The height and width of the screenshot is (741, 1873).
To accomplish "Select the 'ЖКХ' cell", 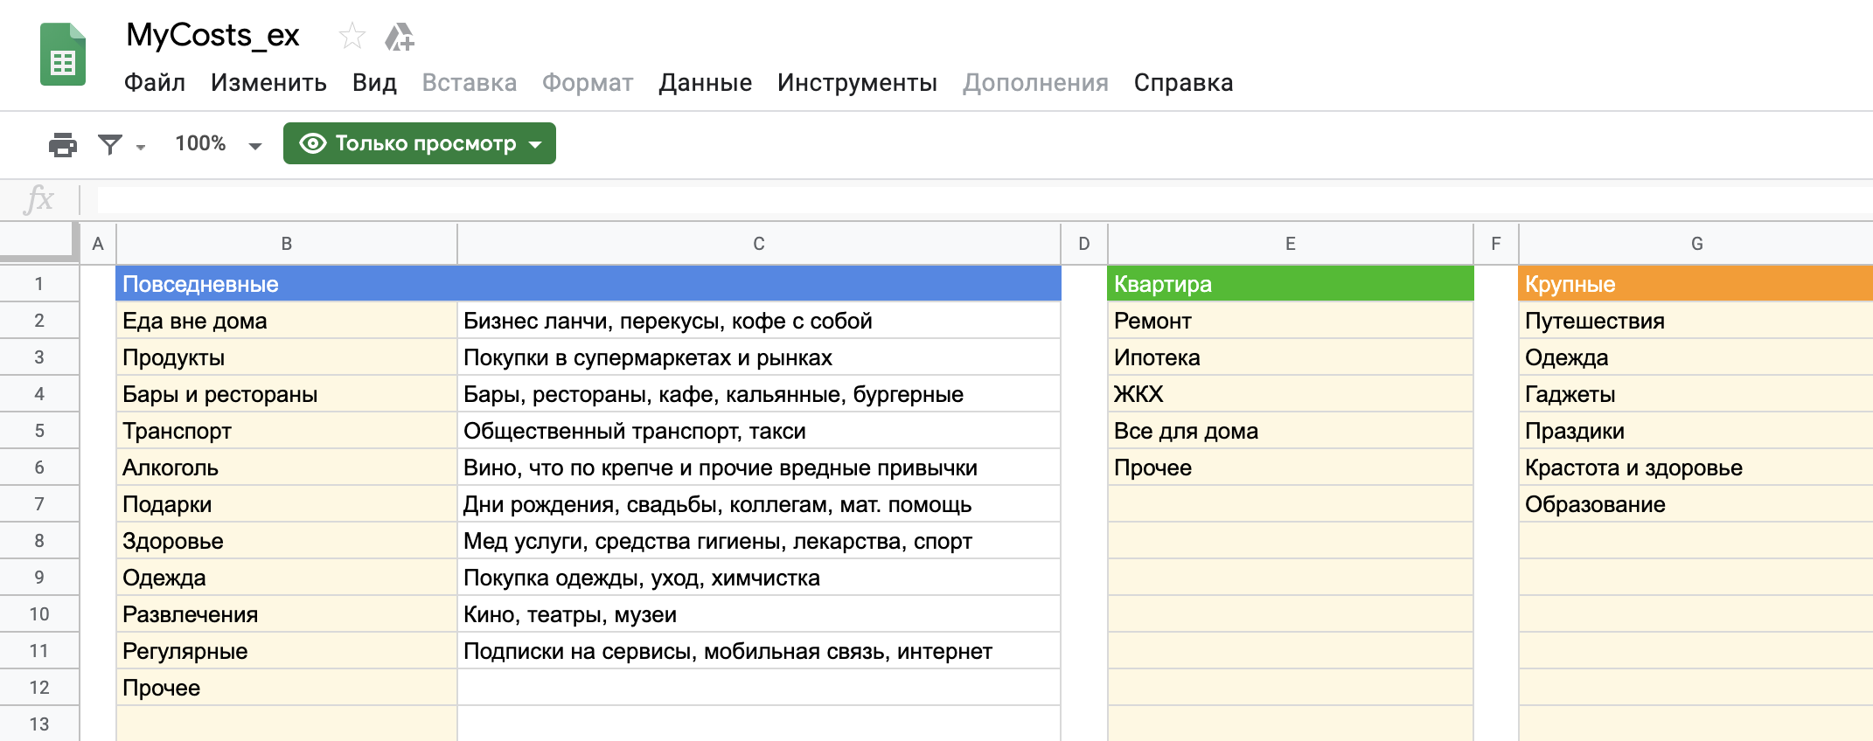I will tap(1291, 394).
